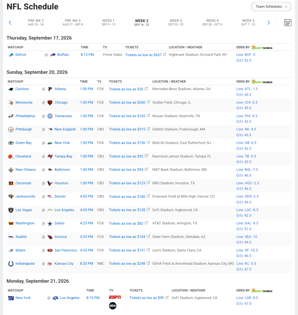Viewport: 298px width, 315px height.
Task: Click the Las Vegas Raiders logo
Action: click(11, 210)
